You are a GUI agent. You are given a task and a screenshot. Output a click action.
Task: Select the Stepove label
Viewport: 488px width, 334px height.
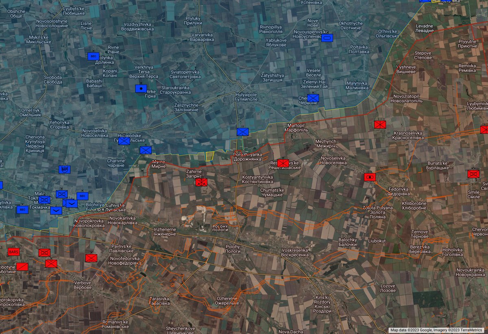(423, 55)
